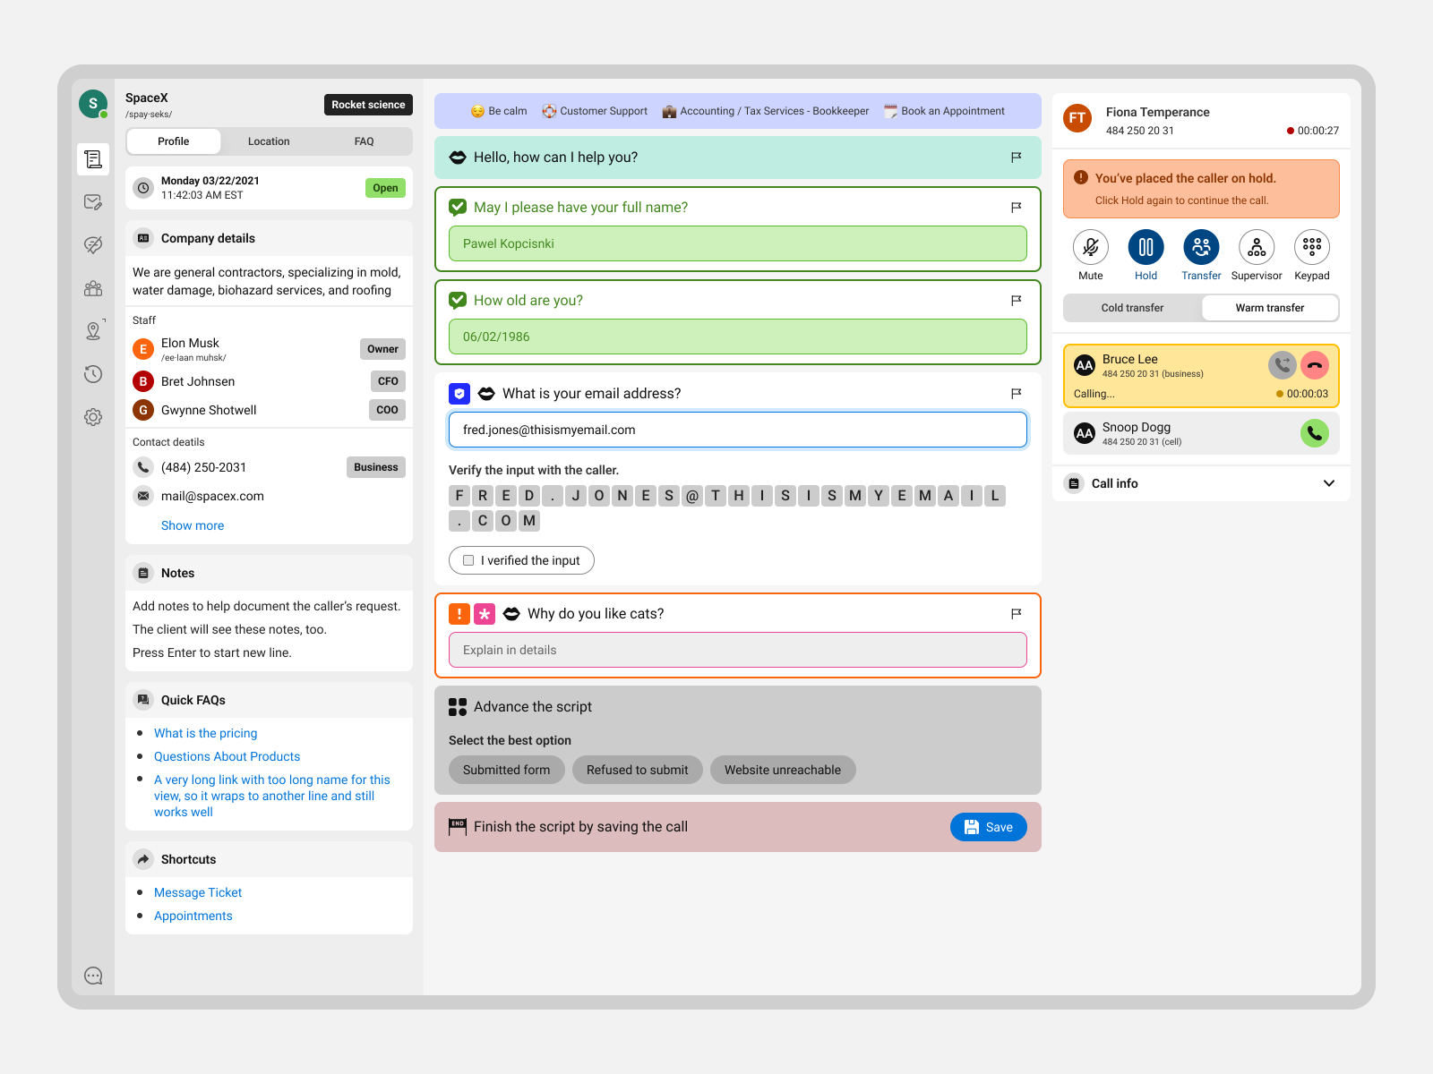This screenshot has height=1074, width=1433.
Task: Mute the call with the Mute icon
Action: point(1090,247)
